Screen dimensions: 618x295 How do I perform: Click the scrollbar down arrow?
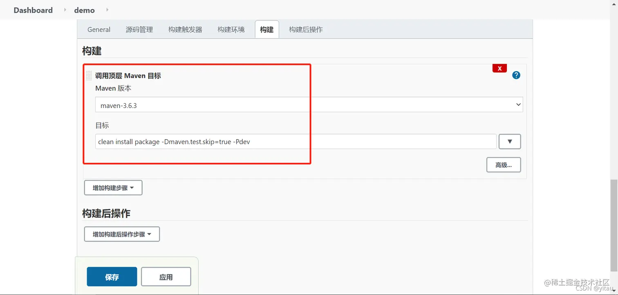[614, 291]
